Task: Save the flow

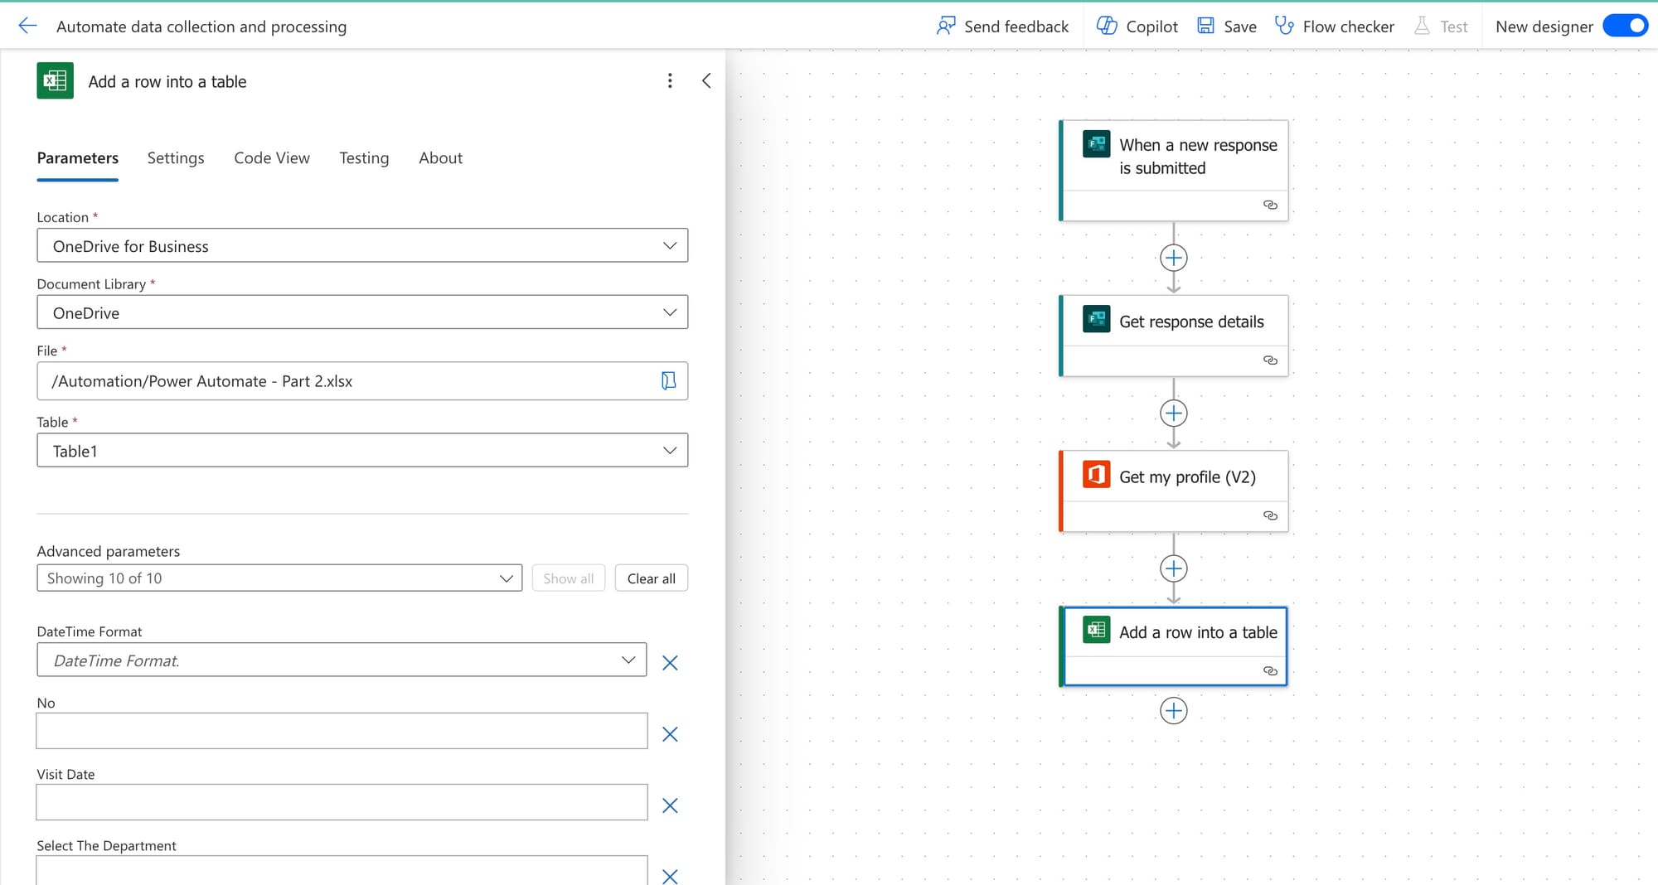Action: click(x=1227, y=26)
